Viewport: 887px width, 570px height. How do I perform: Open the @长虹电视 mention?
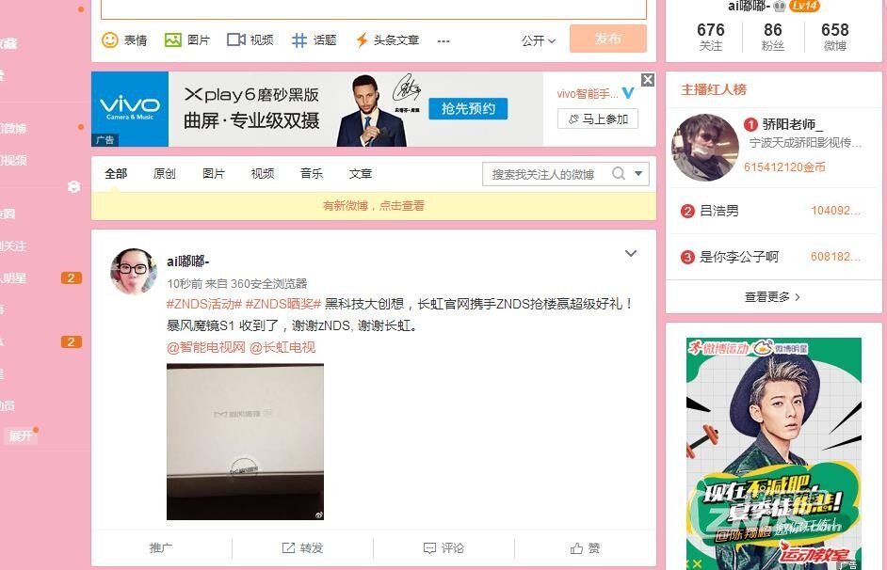282,347
